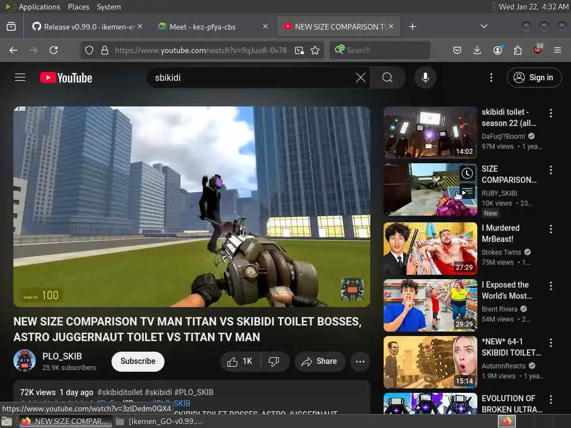Click the browser Search field
Screen dimensions: 571x428
coord(380,50)
